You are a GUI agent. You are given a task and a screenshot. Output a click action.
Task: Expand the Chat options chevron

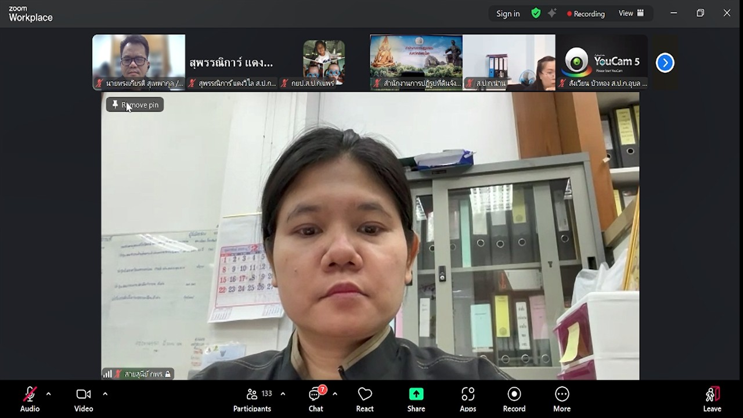point(335,394)
